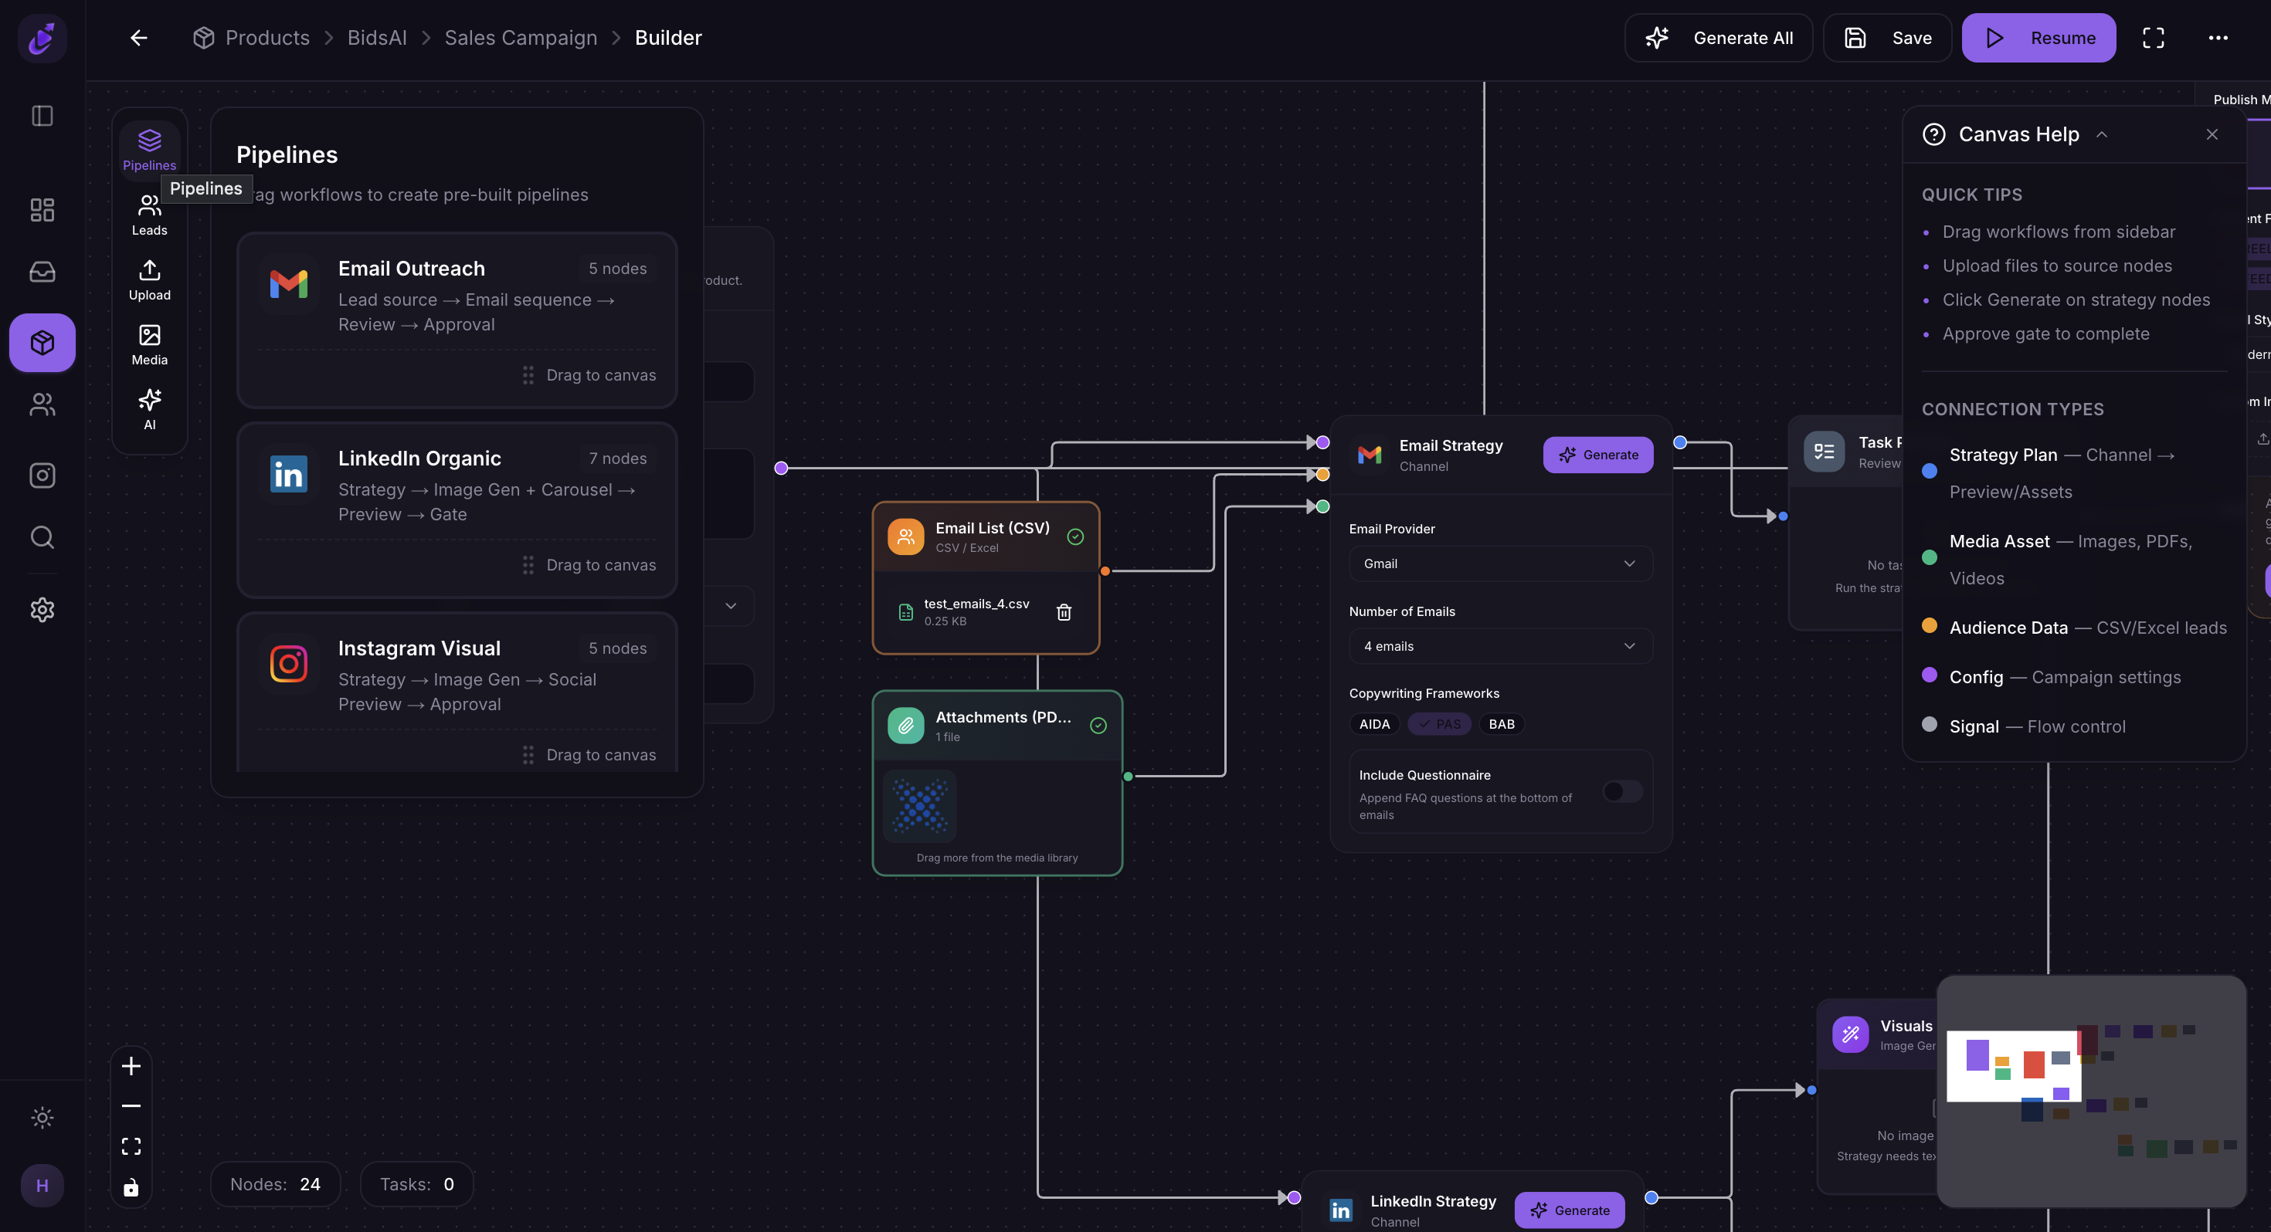Click the Email List node people icon
The image size is (2271, 1232).
point(905,536)
